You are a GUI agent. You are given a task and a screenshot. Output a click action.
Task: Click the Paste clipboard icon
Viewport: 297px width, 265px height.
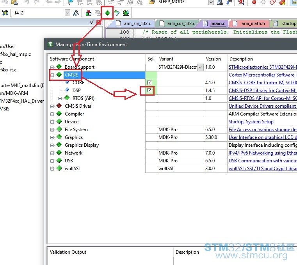pyautogui.click(x=14, y=2)
